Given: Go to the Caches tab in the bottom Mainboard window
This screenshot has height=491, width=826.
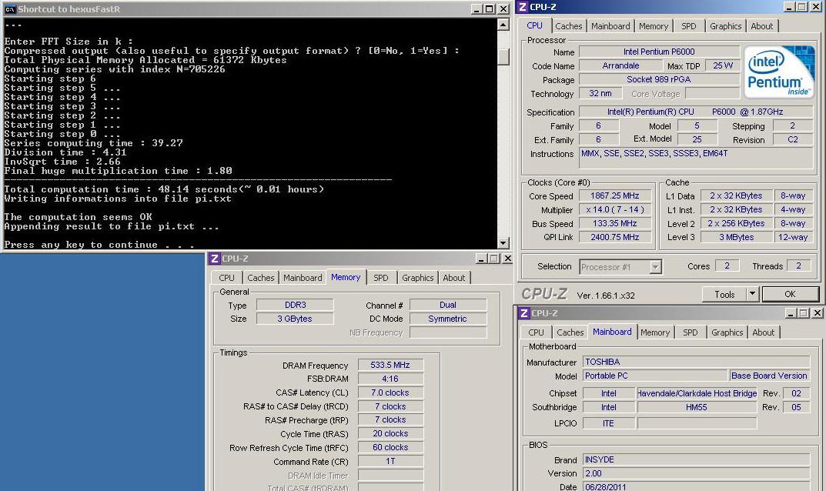Looking at the screenshot, I should (x=570, y=332).
